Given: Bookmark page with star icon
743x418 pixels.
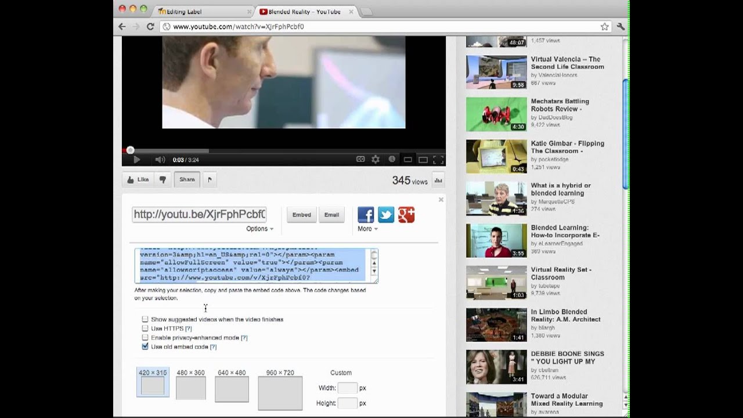Looking at the screenshot, I should 604,27.
